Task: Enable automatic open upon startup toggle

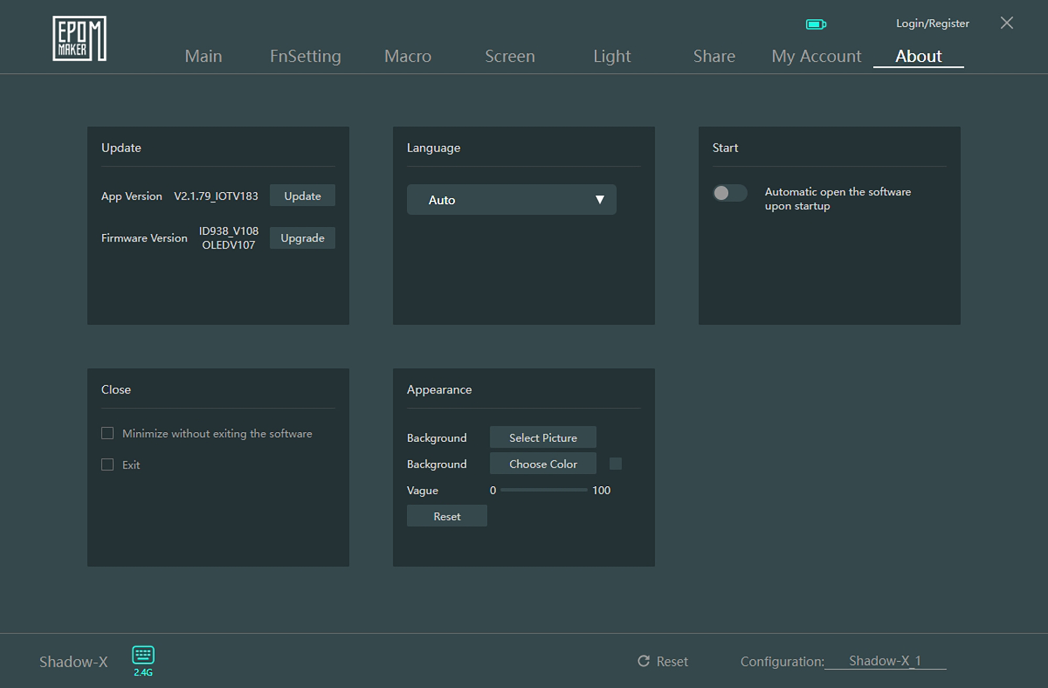Action: pyautogui.click(x=729, y=193)
